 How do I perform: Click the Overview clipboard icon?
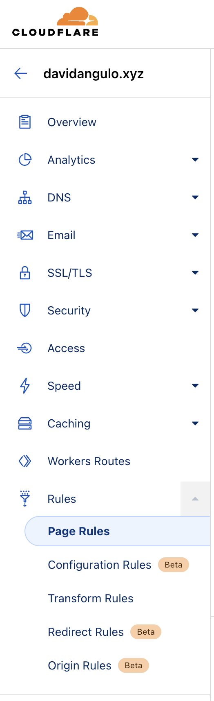pos(25,122)
